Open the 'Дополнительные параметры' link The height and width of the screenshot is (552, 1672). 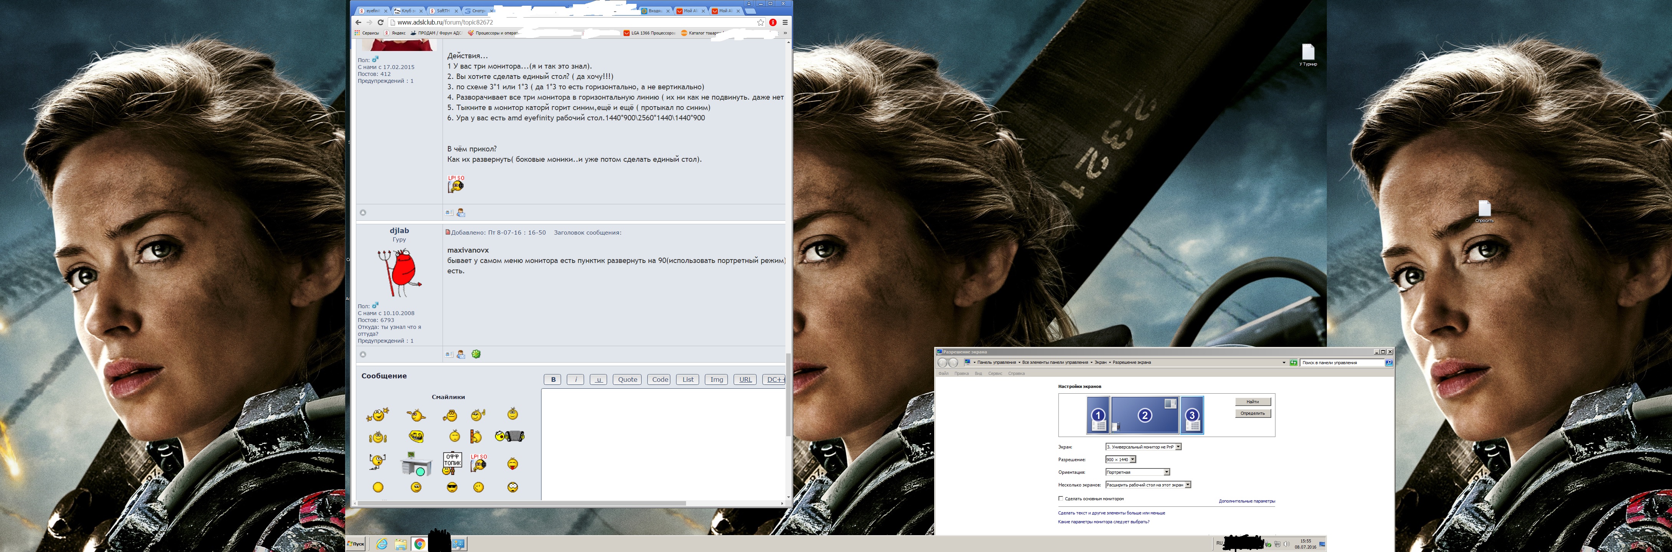coord(1246,501)
